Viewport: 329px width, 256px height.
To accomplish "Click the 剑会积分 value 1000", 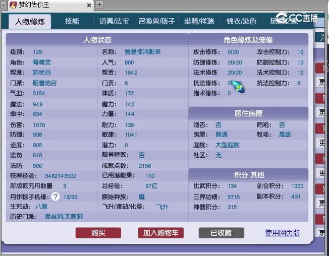I will click(x=297, y=186).
